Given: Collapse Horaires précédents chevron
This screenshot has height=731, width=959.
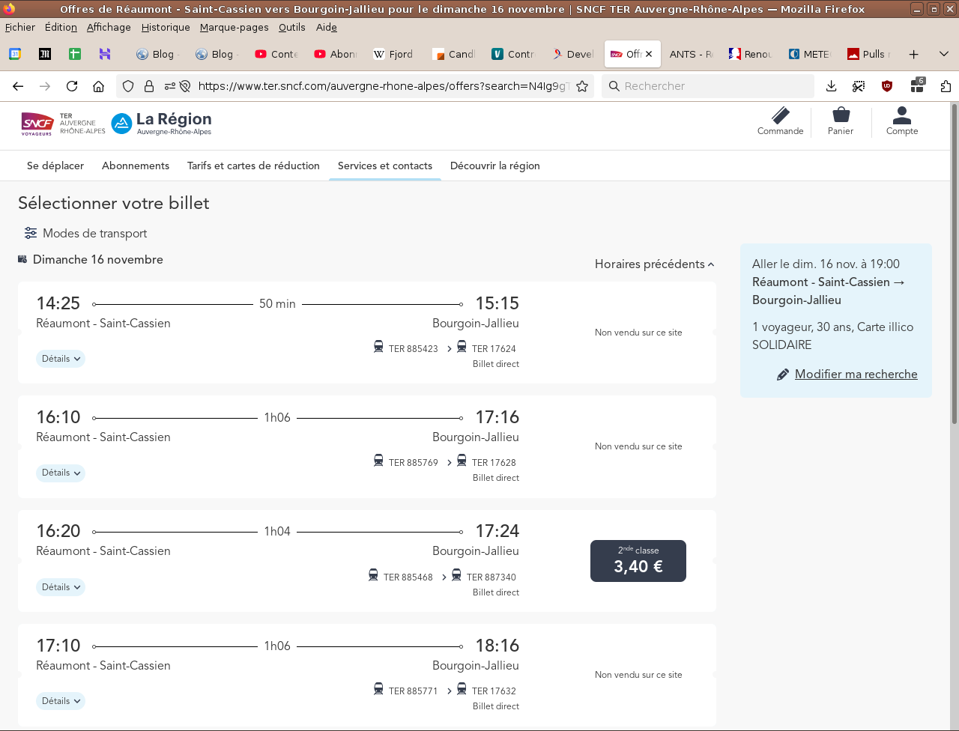Looking at the screenshot, I should coord(710,264).
